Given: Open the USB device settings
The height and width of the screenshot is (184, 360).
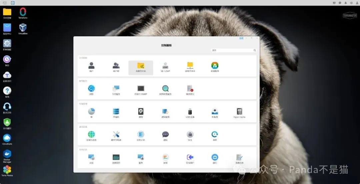Looking at the screenshot, I should tap(190, 113).
